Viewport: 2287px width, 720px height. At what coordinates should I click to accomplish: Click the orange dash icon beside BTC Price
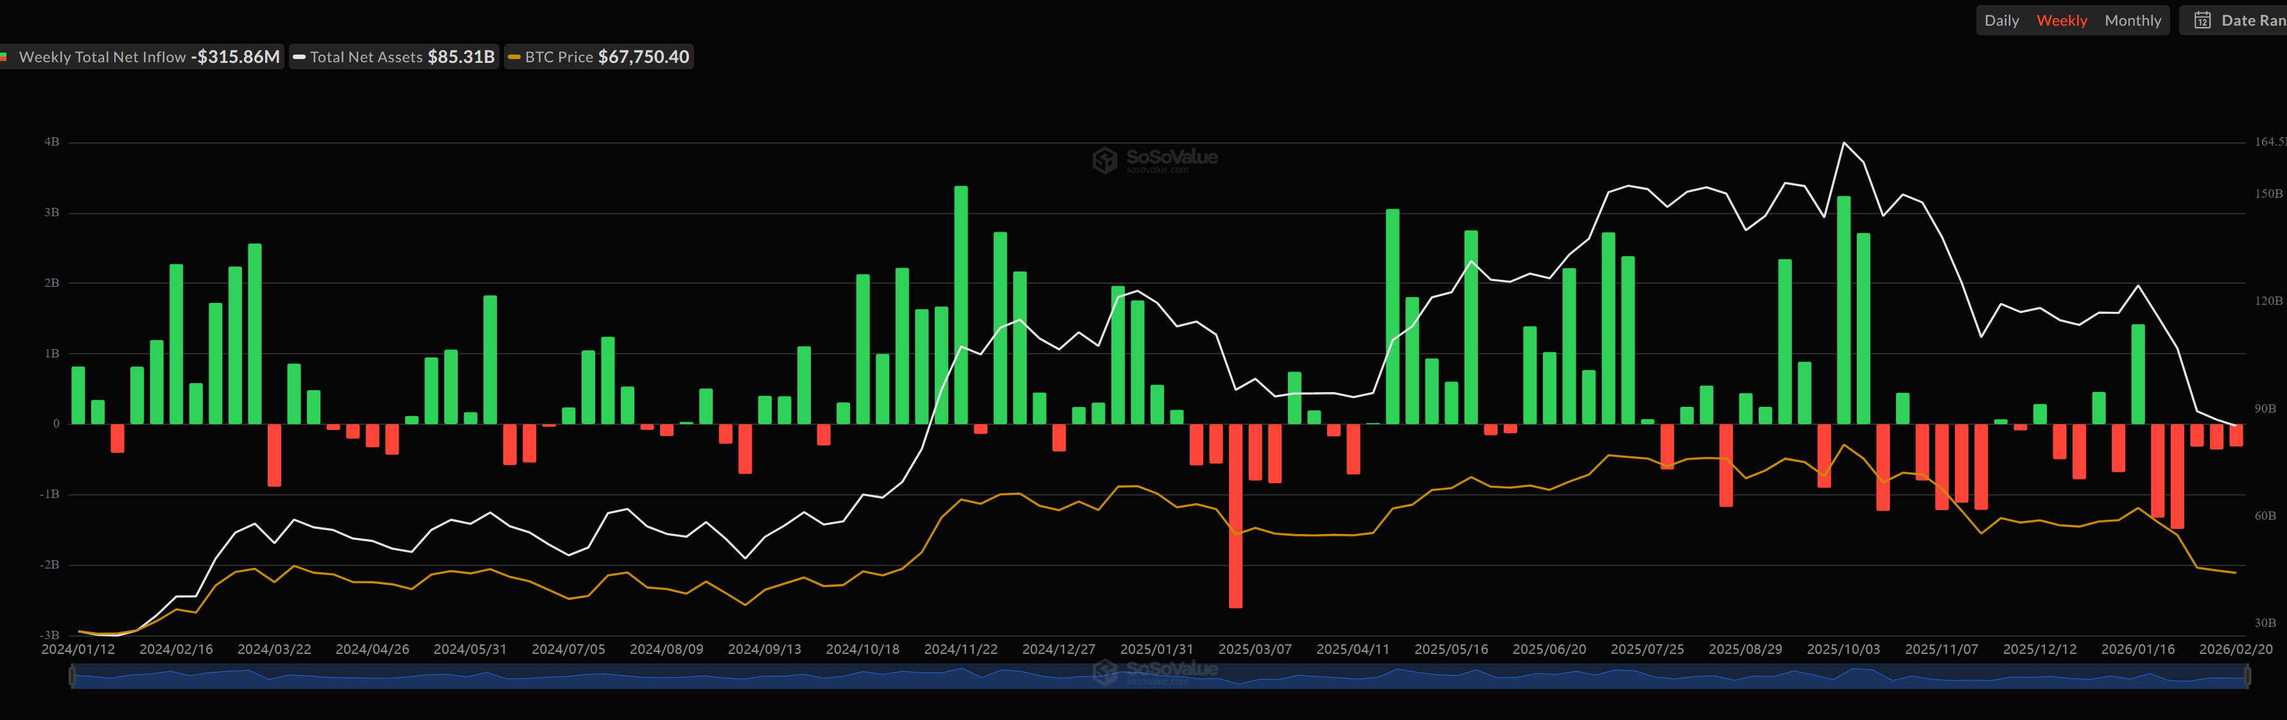pyautogui.click(x=513, y=57)
